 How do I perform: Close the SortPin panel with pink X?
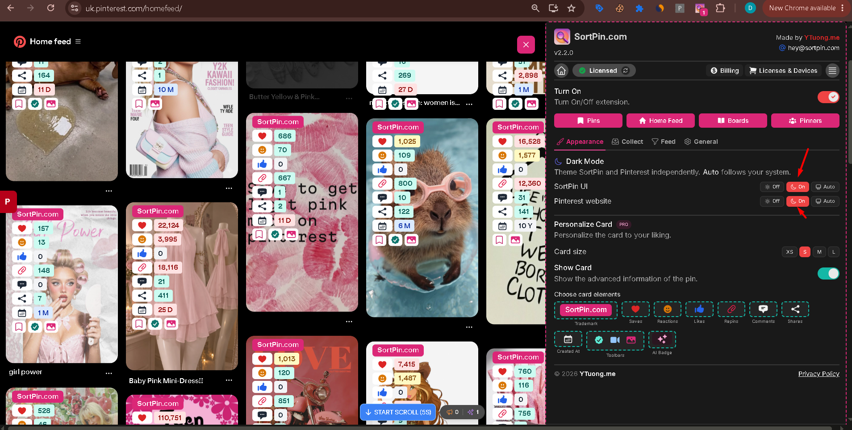click(x=526, y=45)
